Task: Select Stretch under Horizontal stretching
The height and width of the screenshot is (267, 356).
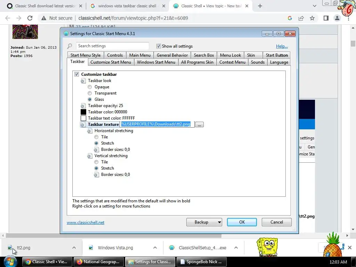Action: (x=96, y=143)
